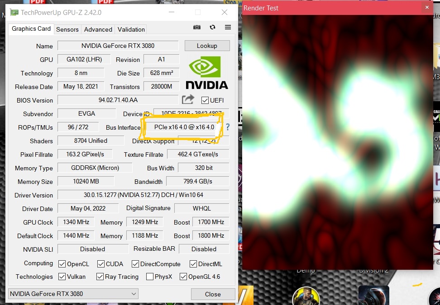Switch to the Validation tab
Screen dimensions: 440x305
tap(131, 29)
